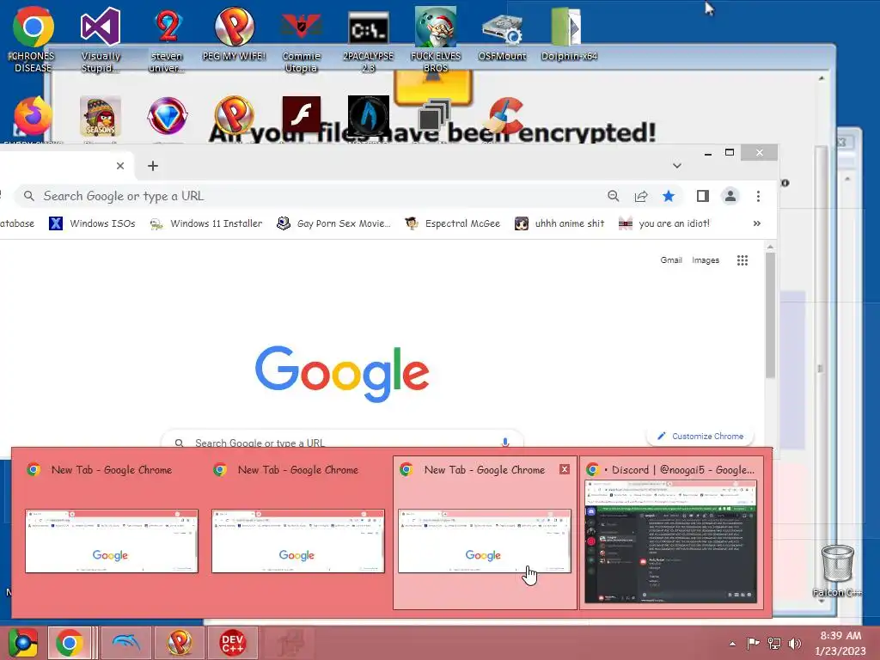Toggle the Chrome side panel button
The image size is (880, 660).
pos(703,196)
